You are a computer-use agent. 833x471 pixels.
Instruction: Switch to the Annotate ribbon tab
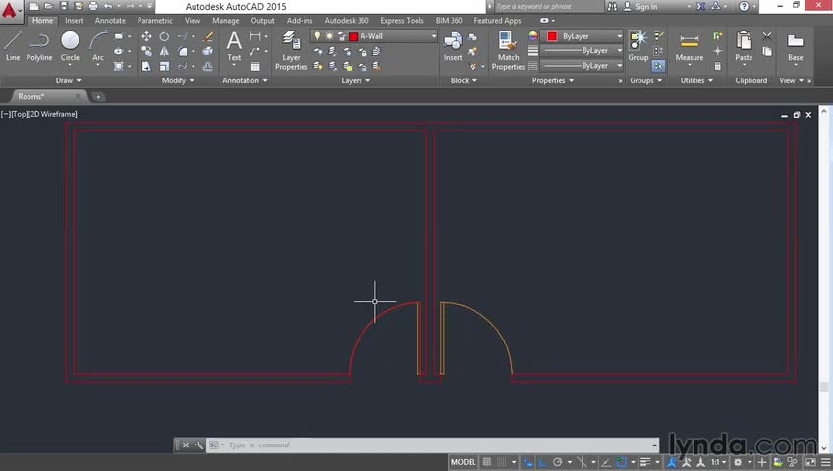click(110, 20)
